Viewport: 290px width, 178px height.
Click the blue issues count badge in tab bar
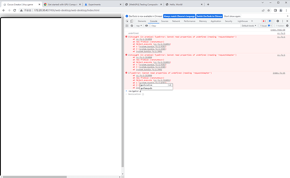271,21
